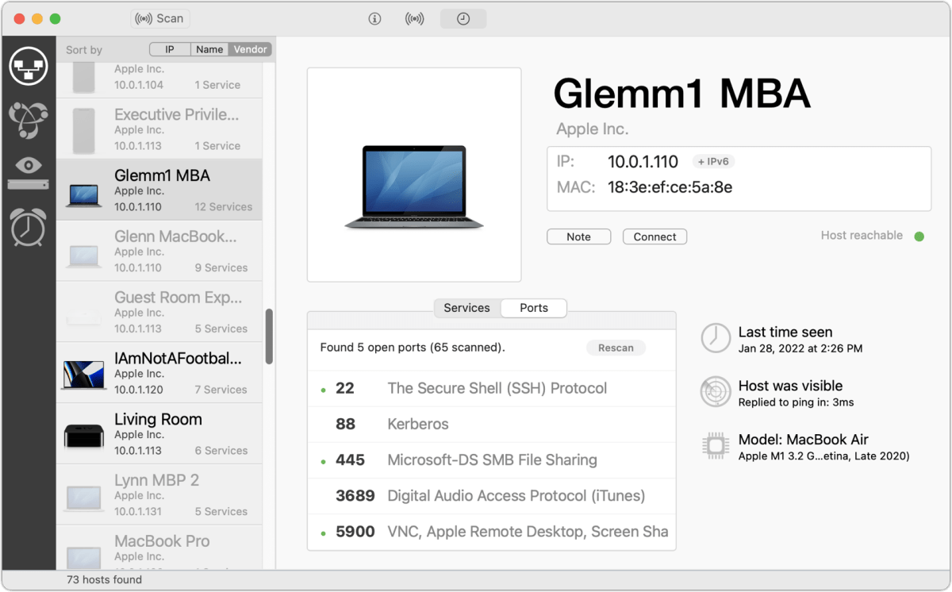Click "5 Services" in the Guest Room Exp... row
The height and width of the screenshot is (592, 952).
[x=221, y=329]
